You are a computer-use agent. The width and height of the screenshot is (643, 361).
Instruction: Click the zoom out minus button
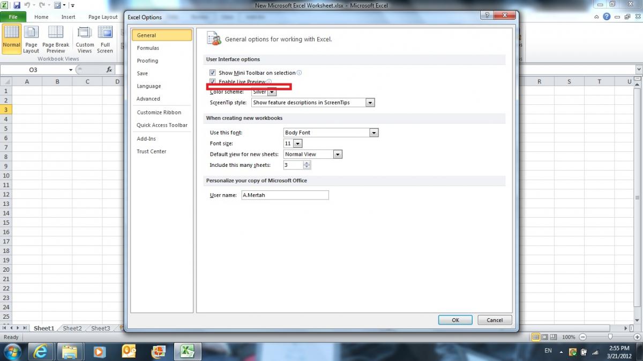(584, 337)
